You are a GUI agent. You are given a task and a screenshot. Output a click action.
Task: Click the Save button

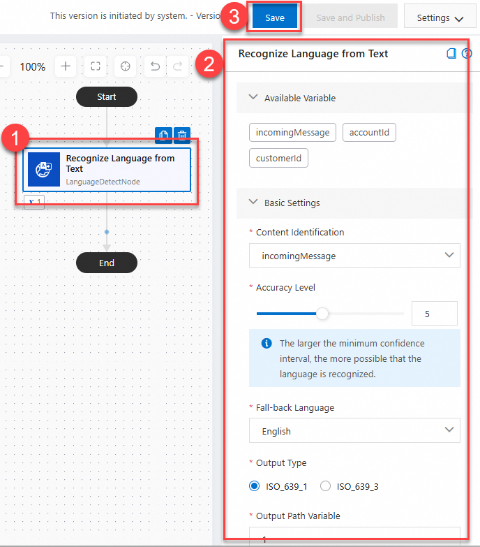point(275,17)
